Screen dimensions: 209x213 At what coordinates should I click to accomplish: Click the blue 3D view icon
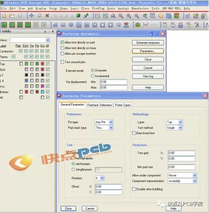(x=168, y=16)
